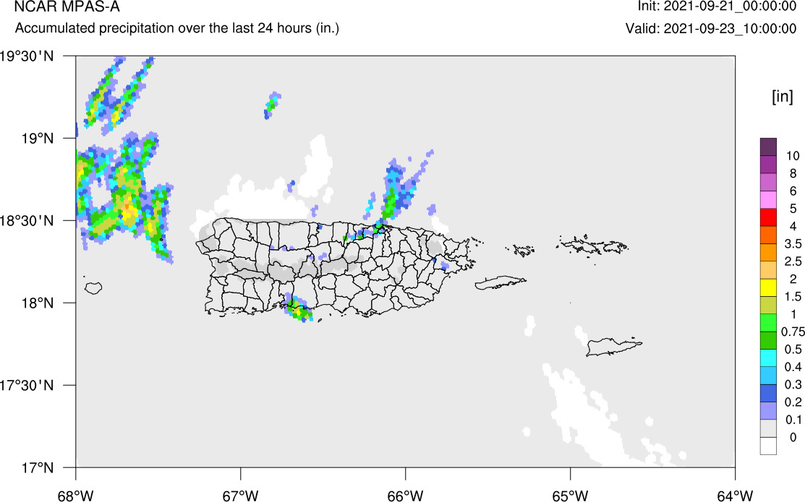
Task: Click the heavy rain patch on Puerto Rico's south coast
Action: tap(298, 308)
